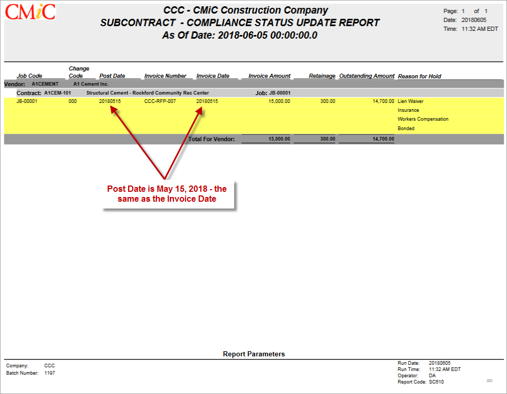507x394 pixels.
Task: Click the 'Invoice Date' column header
Action: (213, 76)
